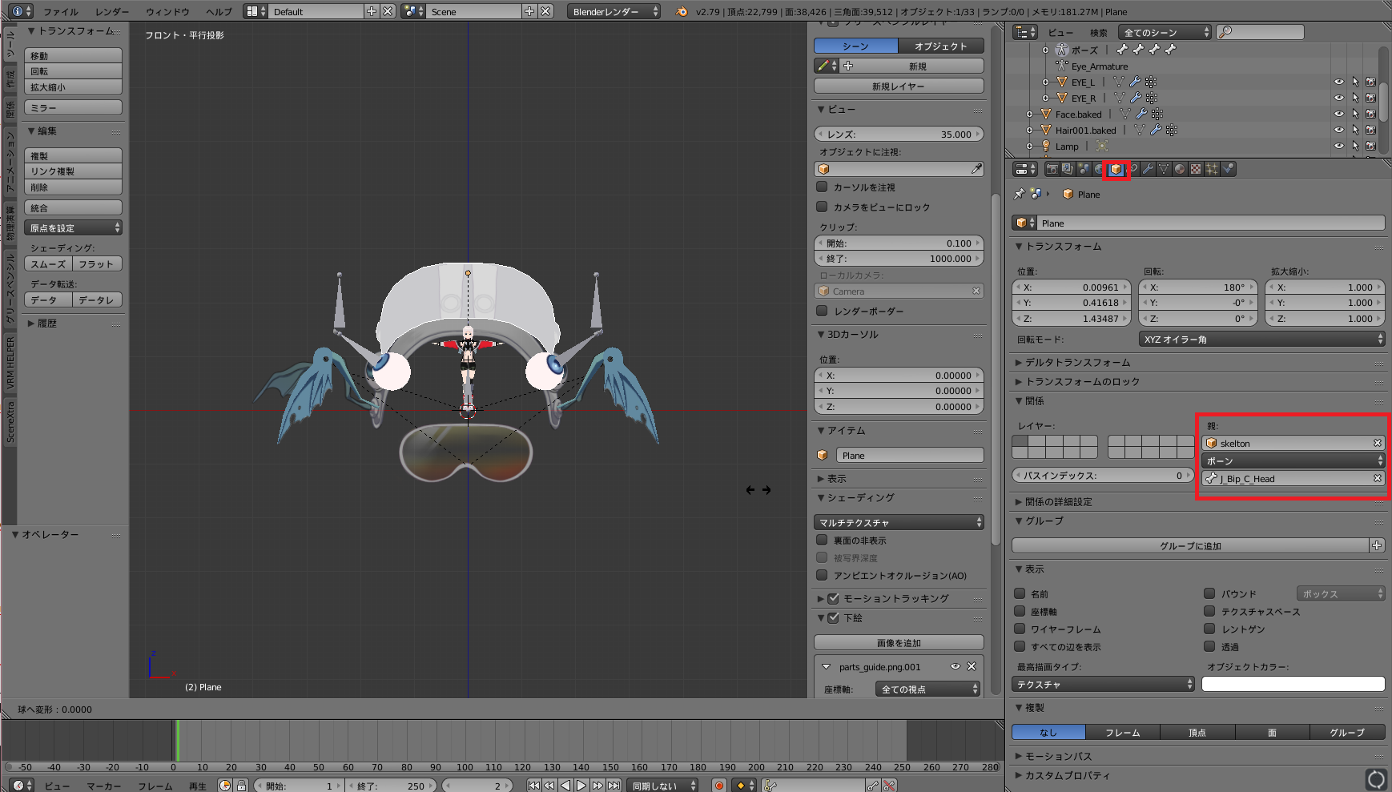Image resolution: width=1392 pixels, height=792 pixels.
Task: Click the 新規レイヤー button
Action: coord(899,86)
